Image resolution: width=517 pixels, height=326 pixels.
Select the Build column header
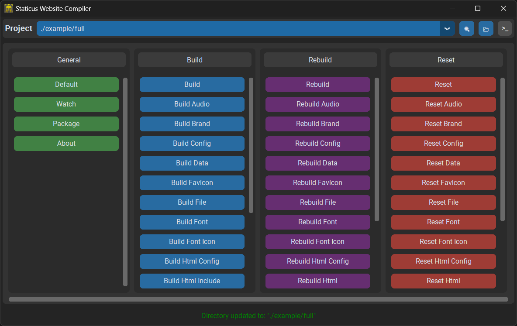tap(195, 60)
